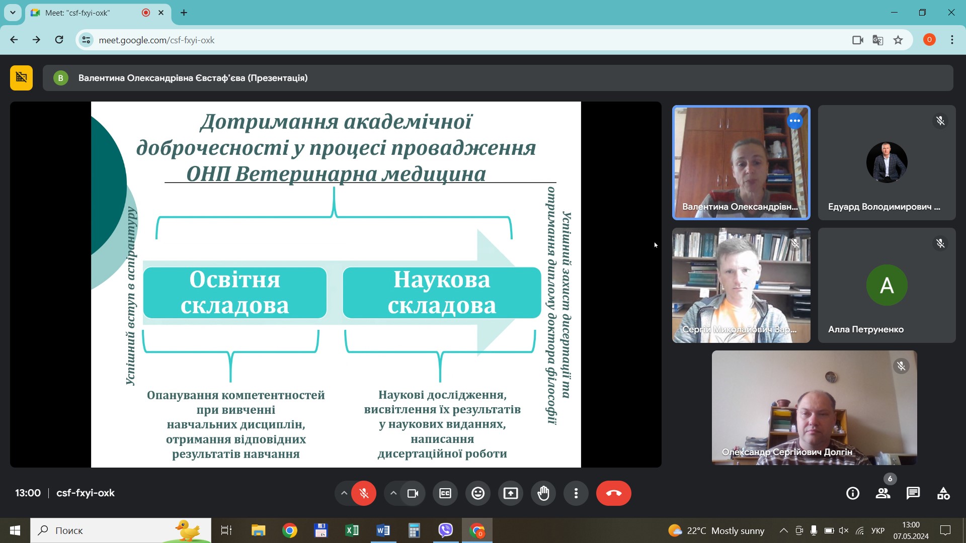Screen dimensions: 966x543
Task: Click meeting code csf-fxyi-oxk label
Action: [x=86, y=493]
